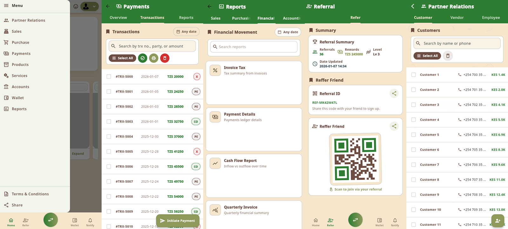508x229 pixels.
Task: Click the trash icon in Customers panel
Action: [x=448, y=56]
